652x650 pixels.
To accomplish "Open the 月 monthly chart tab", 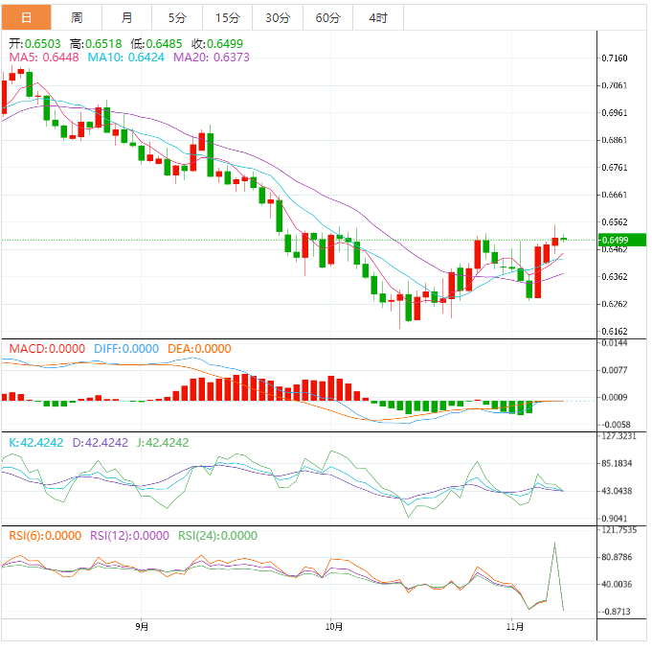I will pyautogui.click(x=127, y=17).
